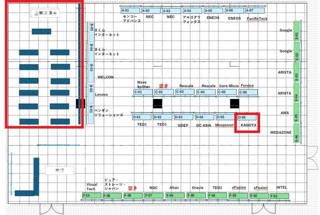Click the PacificTeck label
Image resolution: width=320 pixels, height=215 pixels.
257,19
